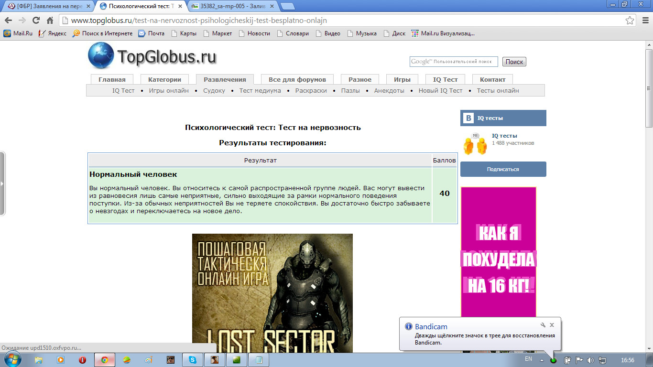
Task: Open the IQ Тест site tab
Action: [x=446, y=79]
